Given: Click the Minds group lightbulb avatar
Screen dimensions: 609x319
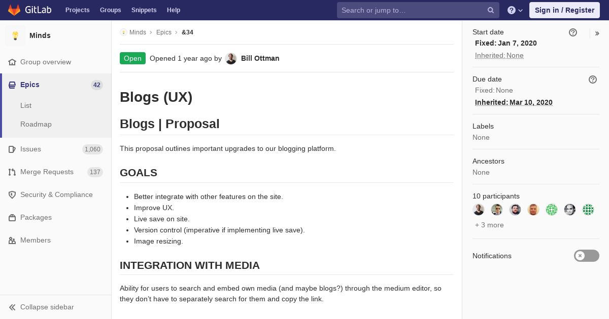Looking at the screenshot, I should tap(15, 35).
